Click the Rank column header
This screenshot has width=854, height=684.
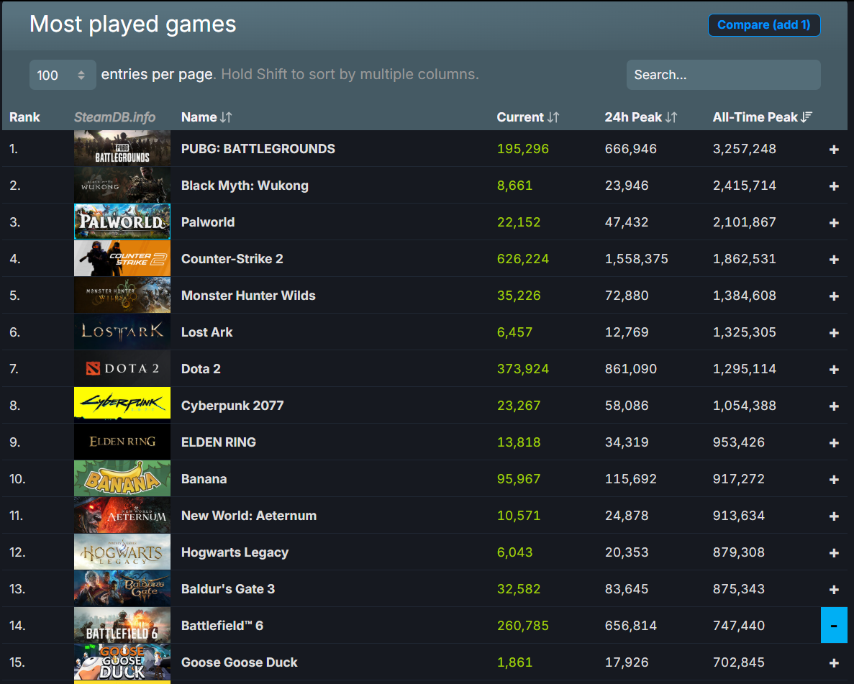(24, 117)
